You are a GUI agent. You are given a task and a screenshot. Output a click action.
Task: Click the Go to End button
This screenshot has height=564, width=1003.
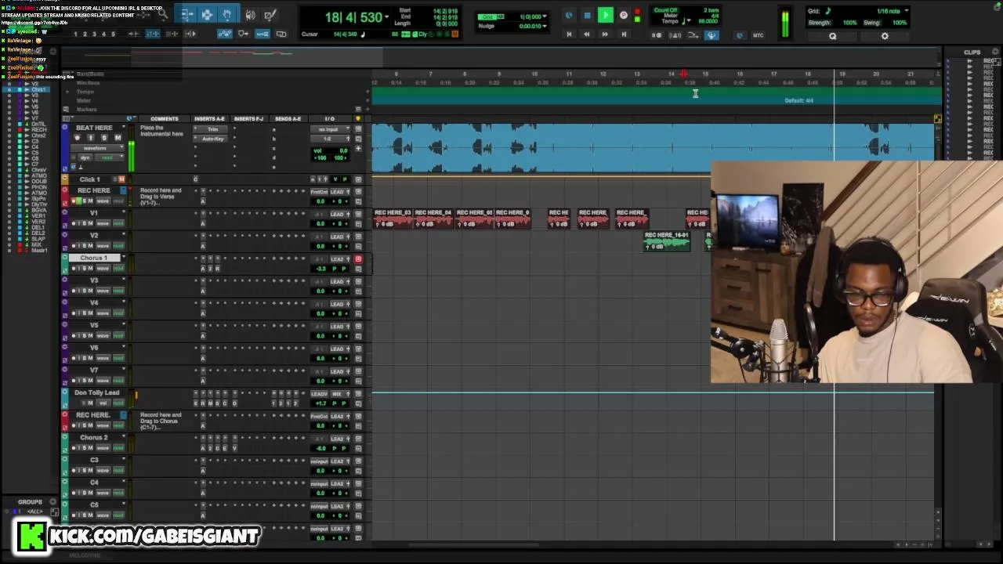point(624,34)
